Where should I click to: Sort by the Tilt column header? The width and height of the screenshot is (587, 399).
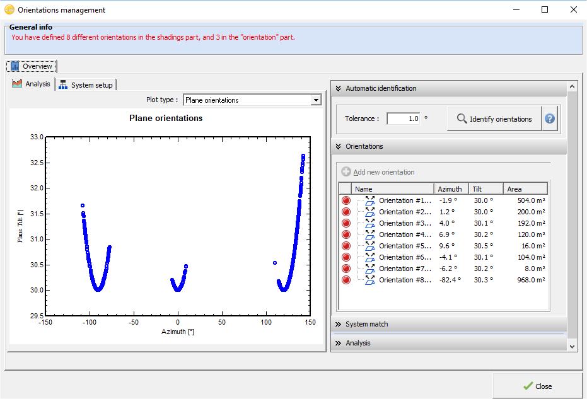[x=485, y=189]
